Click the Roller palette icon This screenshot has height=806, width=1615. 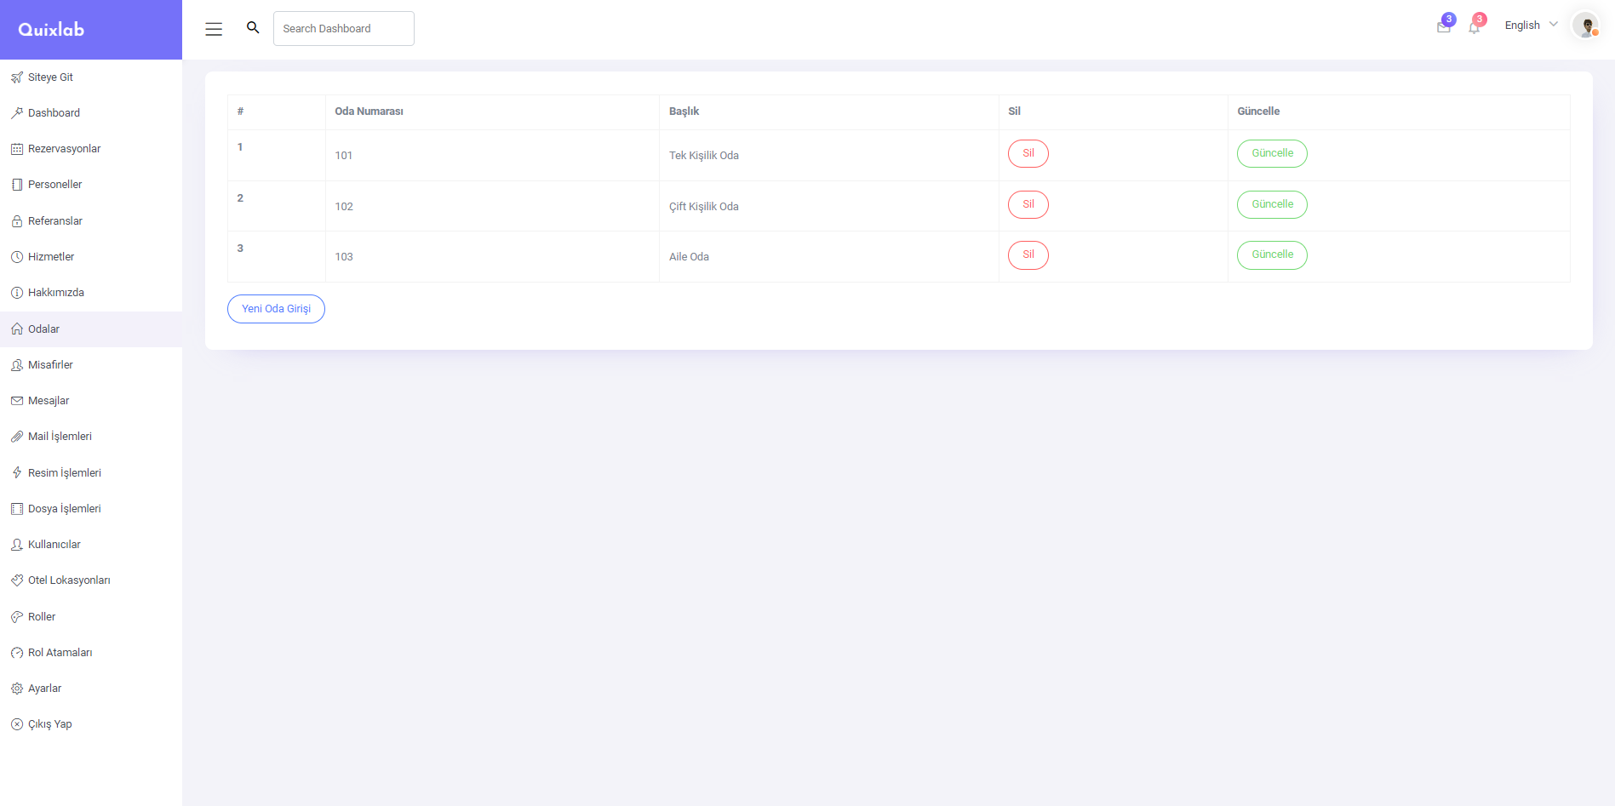point(17,617)
